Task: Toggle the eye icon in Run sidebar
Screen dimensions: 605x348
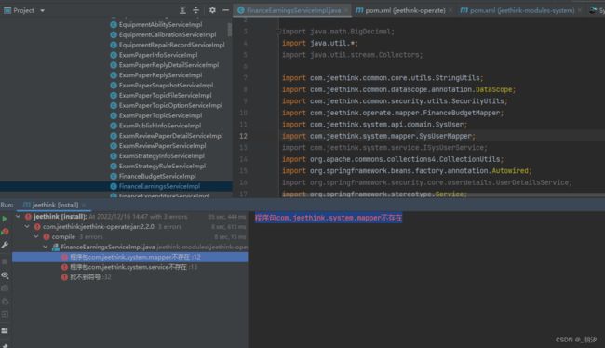Action: point(5,275)
